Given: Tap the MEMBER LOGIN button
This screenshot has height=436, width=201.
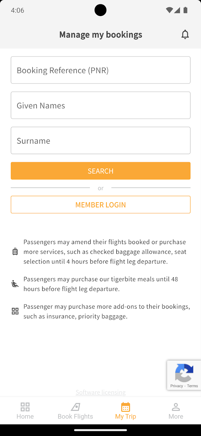Looking at the screenshot, I should point(100,205).
